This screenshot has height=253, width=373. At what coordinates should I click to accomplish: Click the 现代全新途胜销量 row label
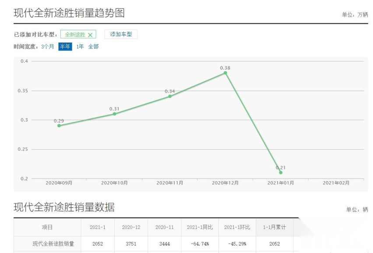pos(53,244)
